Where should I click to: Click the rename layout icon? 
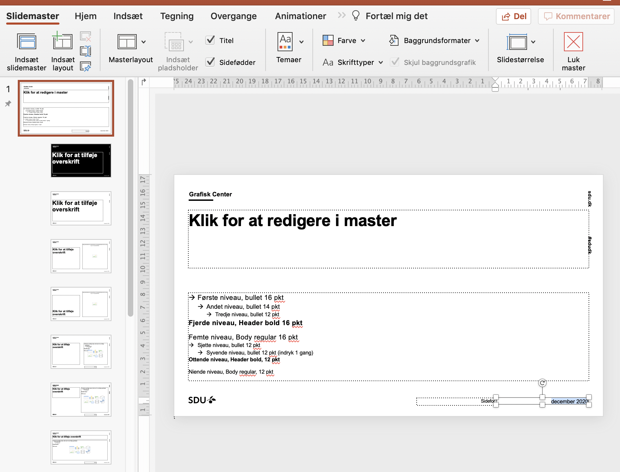click(85, 51)
